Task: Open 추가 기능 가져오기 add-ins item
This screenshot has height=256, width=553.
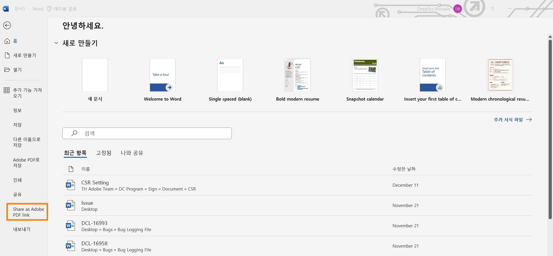Action: (x=24, y=93)
